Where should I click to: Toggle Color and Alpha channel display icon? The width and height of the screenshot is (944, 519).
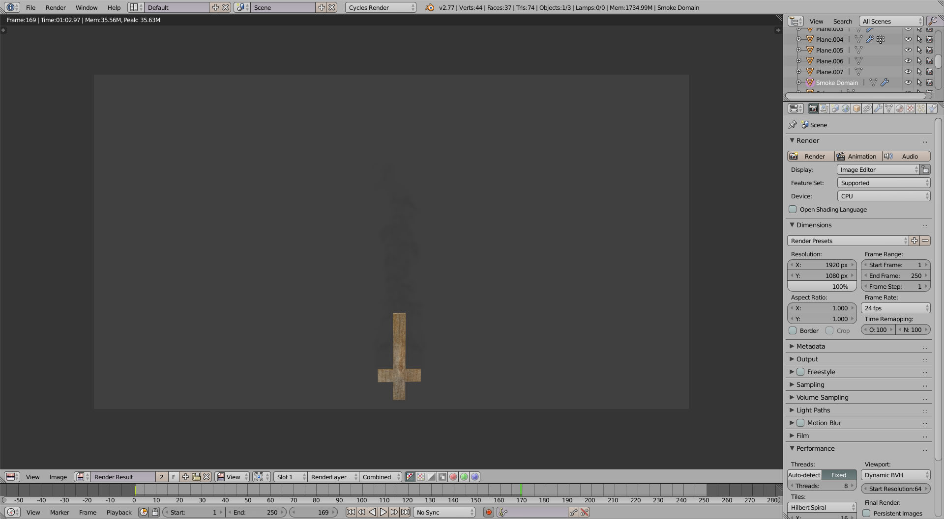tap(410, 477)
